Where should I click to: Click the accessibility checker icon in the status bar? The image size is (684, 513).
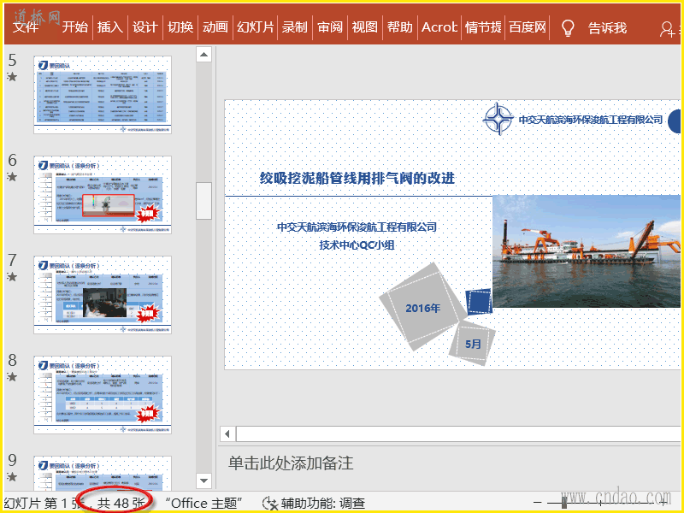[270, 504]
